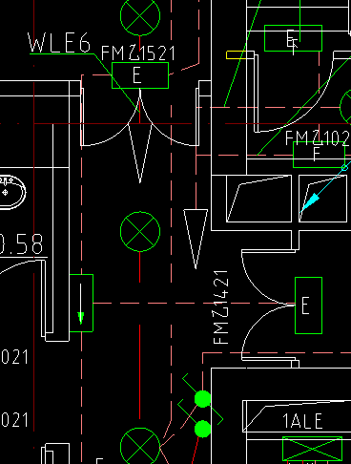Select the FMZ1521 label text
Viewport: 351px width, 464px height.
coord(138,53)
